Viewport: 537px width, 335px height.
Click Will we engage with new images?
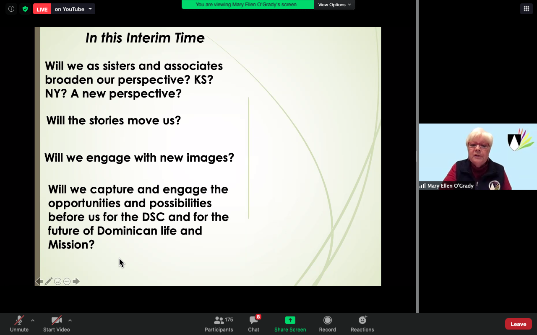139,158
